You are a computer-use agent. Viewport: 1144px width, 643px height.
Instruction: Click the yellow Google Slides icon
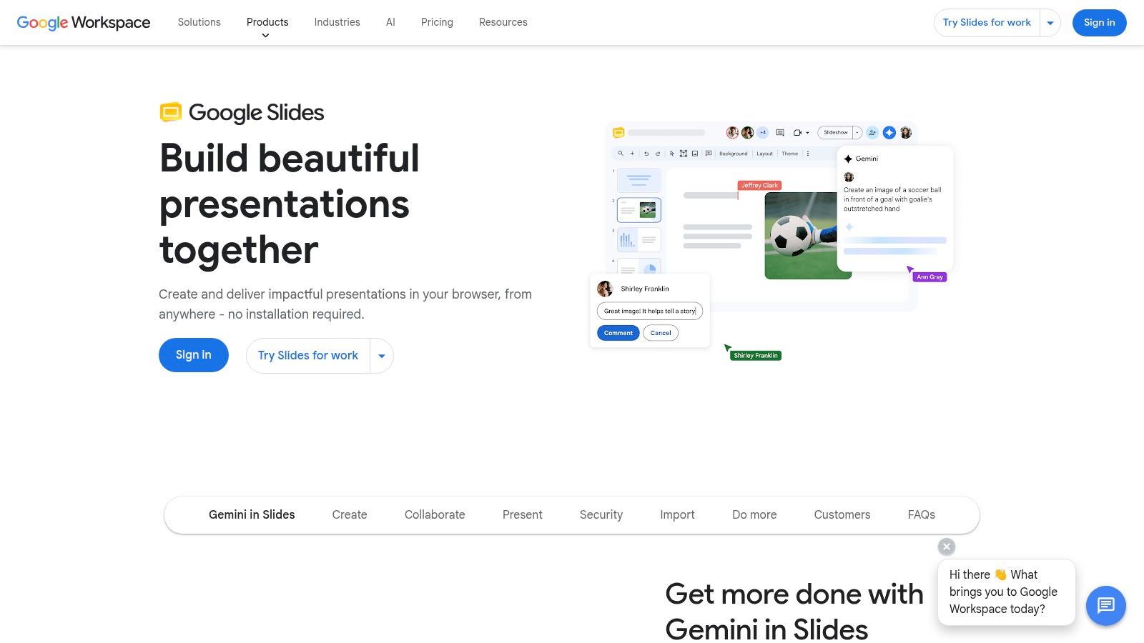(x=171, y=112)
